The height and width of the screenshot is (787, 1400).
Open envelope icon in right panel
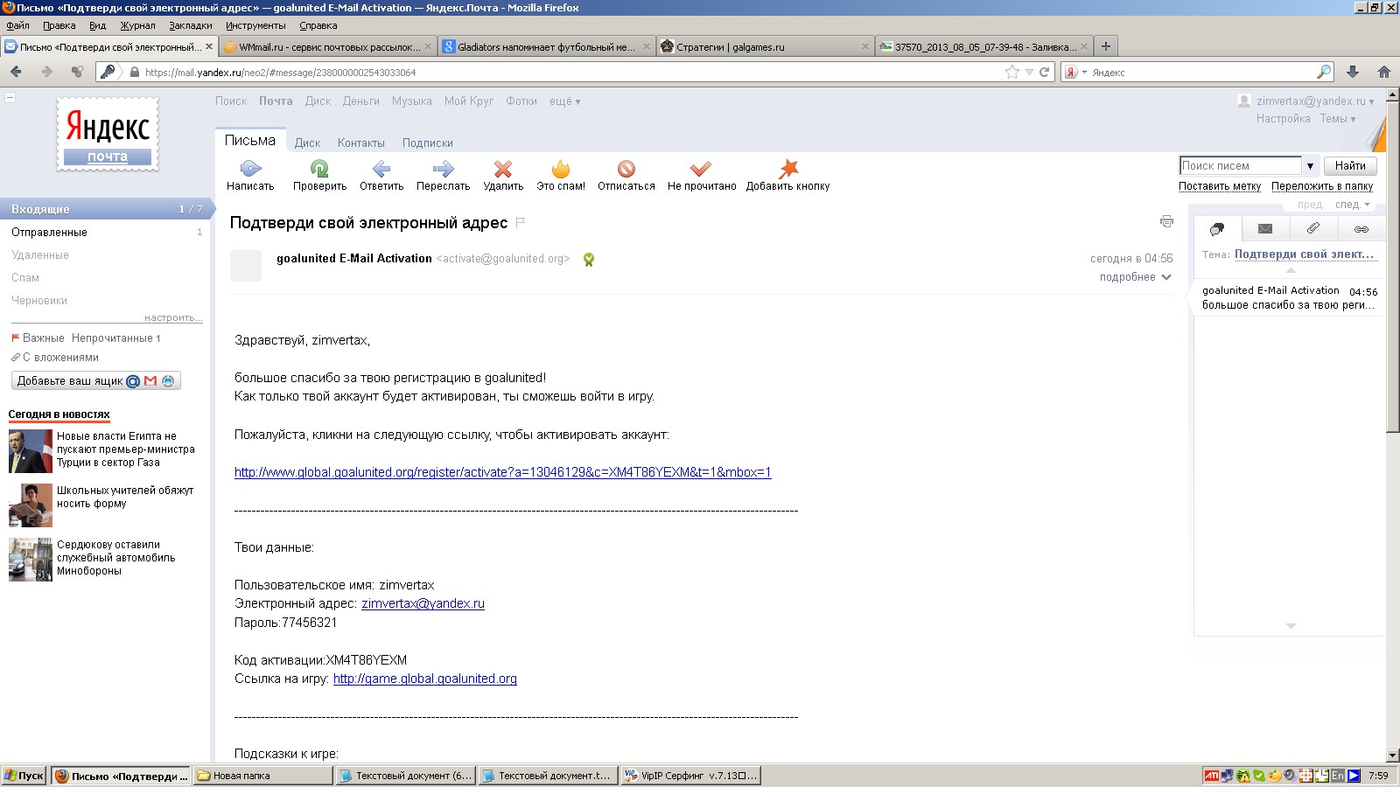tap(1265, 229)
